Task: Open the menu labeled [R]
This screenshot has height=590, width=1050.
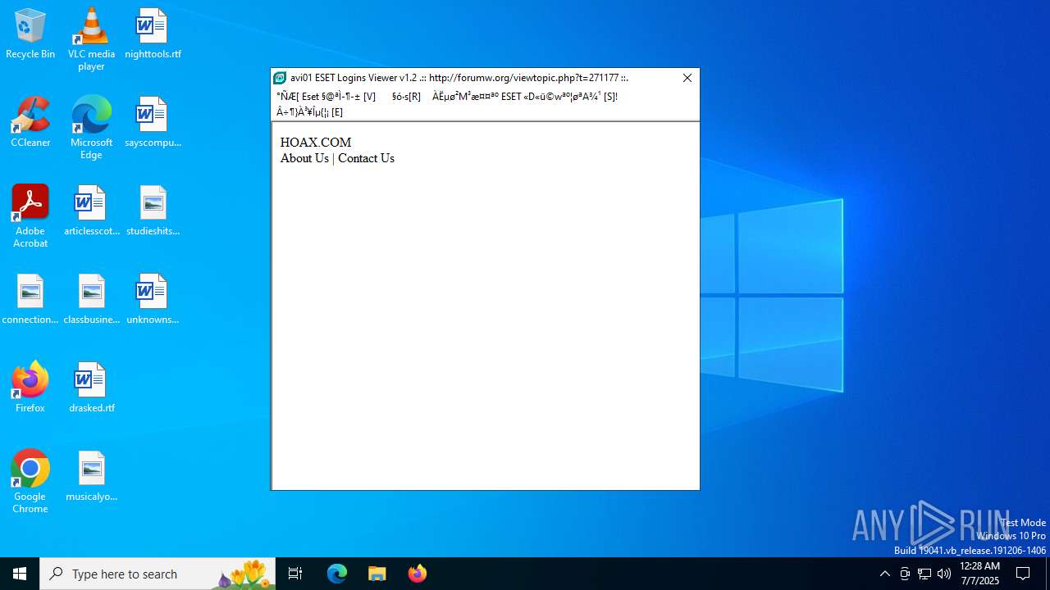Action: click(x=406, y=97)
